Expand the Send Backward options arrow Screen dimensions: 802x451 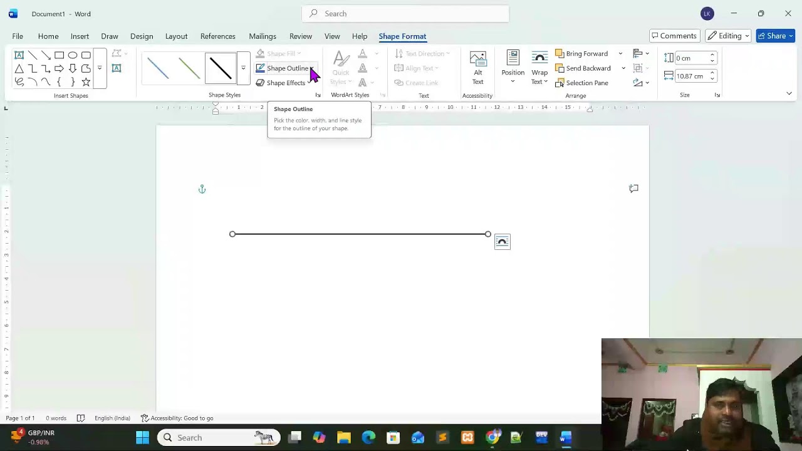pyautogui.click(x=623, y=68)
